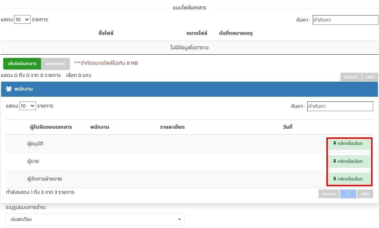The image size is (379, 228).
Task: Open rows-per-page dropdown in พนักงาน panel
Action: tap(27, 106)
